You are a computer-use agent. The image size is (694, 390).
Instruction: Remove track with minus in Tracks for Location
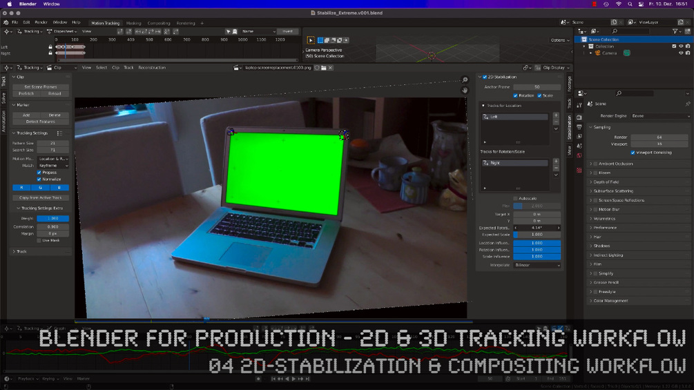556,121
